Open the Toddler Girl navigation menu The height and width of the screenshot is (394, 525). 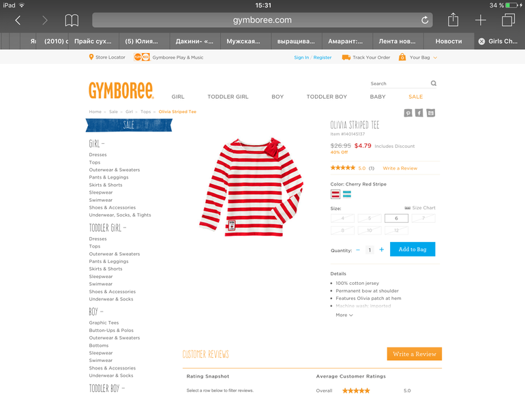[228, 97]
